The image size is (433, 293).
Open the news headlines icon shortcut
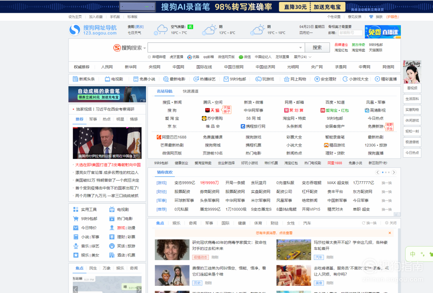click(75, 79)
